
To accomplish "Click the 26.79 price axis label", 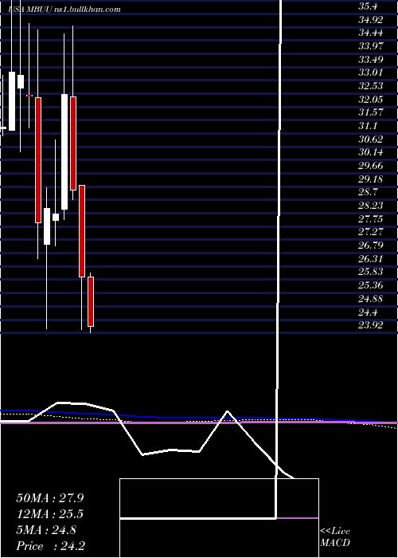I will coord(371,246).
